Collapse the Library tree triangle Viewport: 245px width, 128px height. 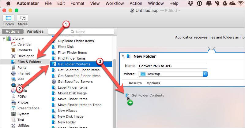4,38
